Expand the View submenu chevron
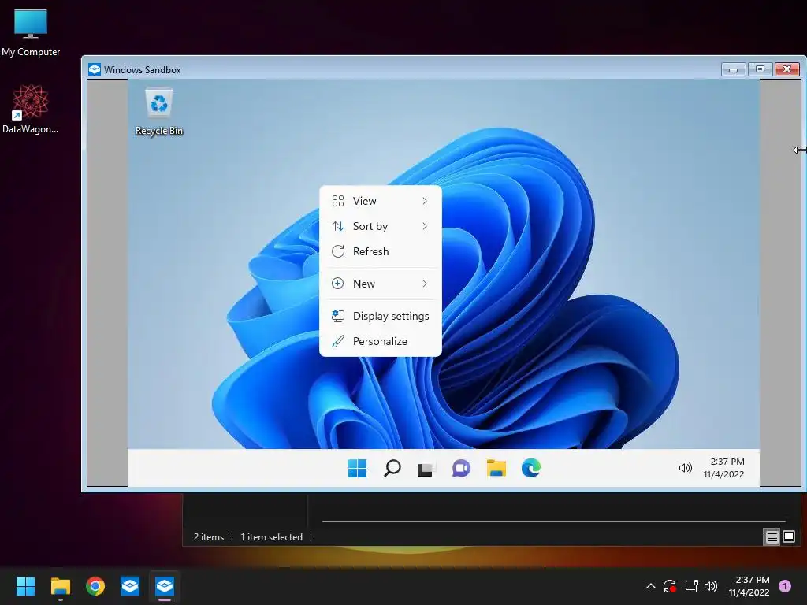This screenshot has width=807, height=605. pos(425,201)
